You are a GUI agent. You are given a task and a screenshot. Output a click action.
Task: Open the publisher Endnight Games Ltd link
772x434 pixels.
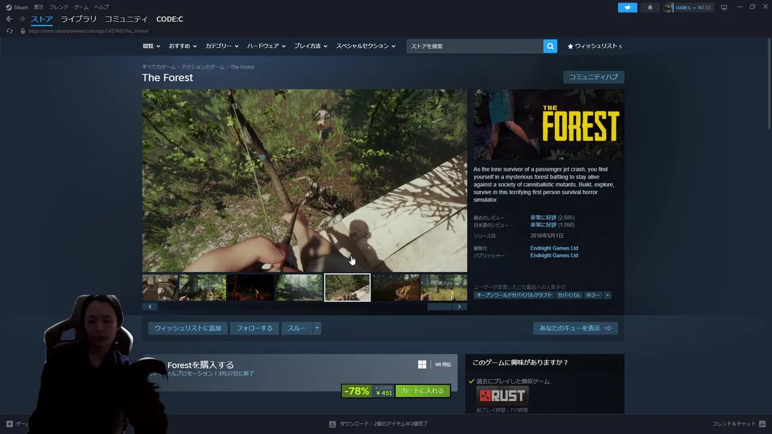[554, 255]
